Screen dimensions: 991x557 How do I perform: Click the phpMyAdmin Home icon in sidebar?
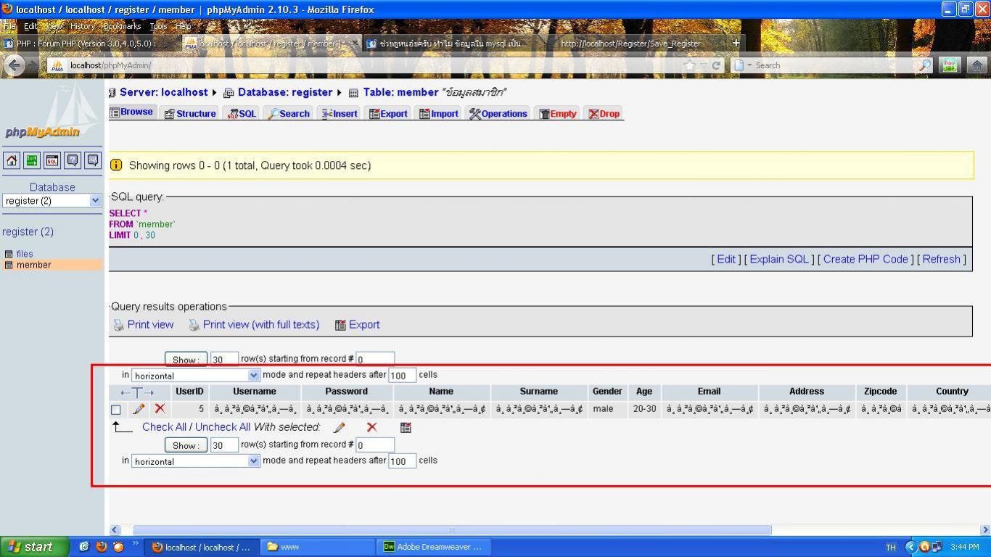click(x=12, y=160)
